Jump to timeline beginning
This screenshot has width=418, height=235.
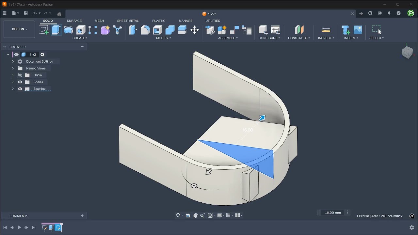point(5,227)
